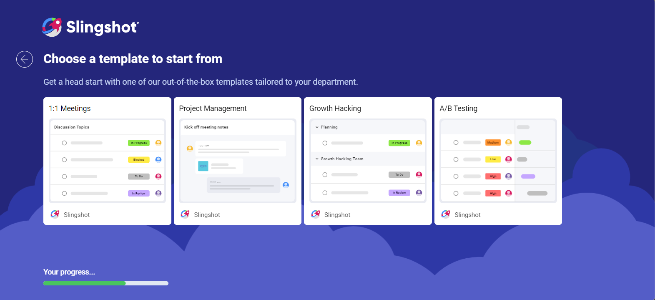655x300 pixels.
Task: Toggle task circle in Growth Hacking In Review row
Action: (325, 193)
